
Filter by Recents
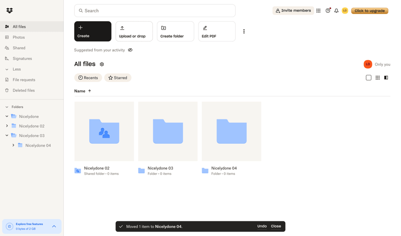[x=88, y=78]
